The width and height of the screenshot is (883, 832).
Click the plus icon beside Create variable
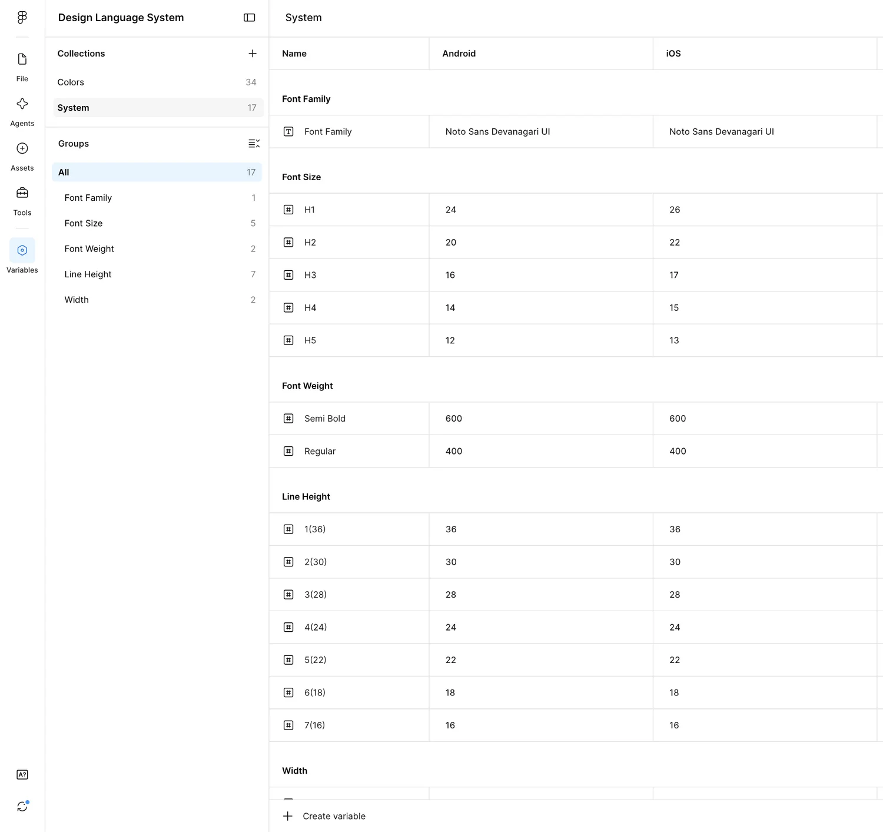click(x=288, y=816)
